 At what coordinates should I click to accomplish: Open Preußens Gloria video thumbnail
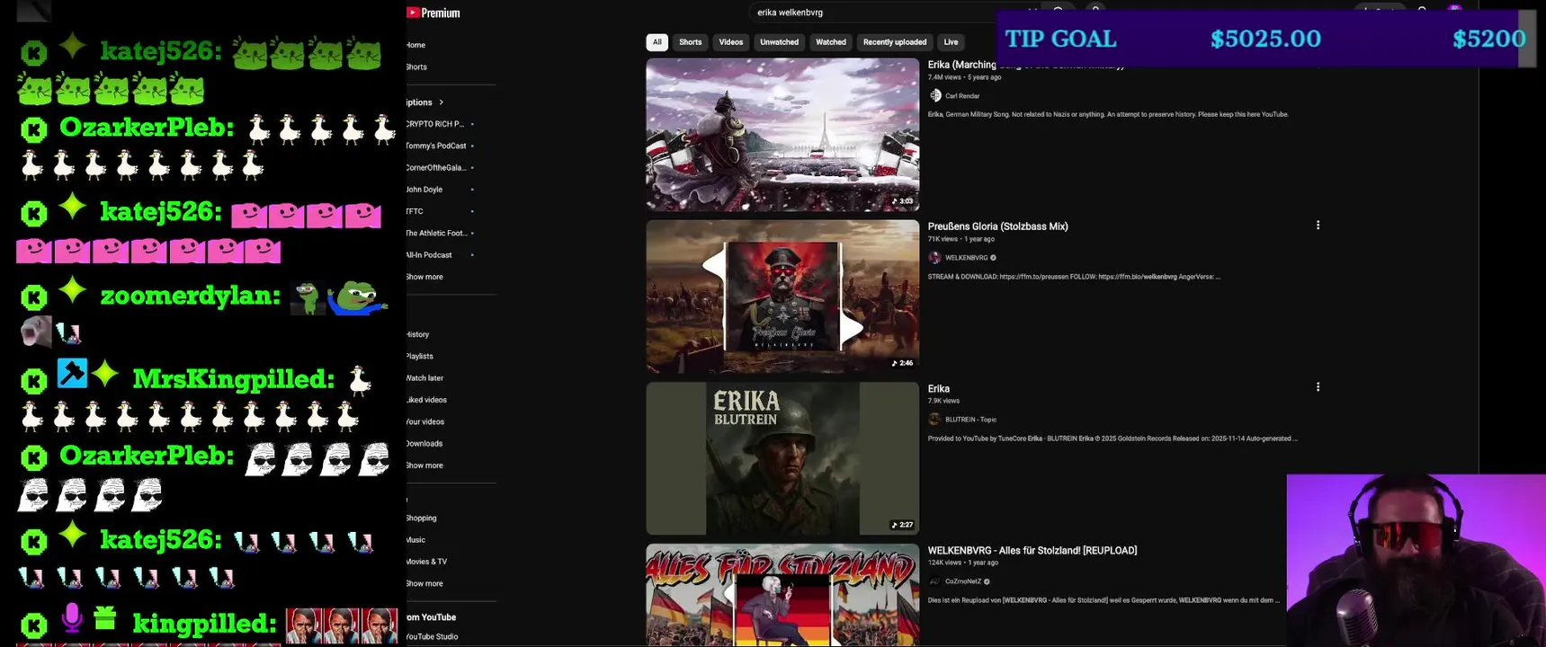782,297
